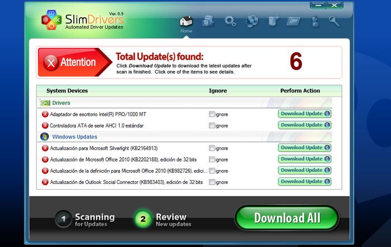Open the flat panel device icon

tap(293, 21)
